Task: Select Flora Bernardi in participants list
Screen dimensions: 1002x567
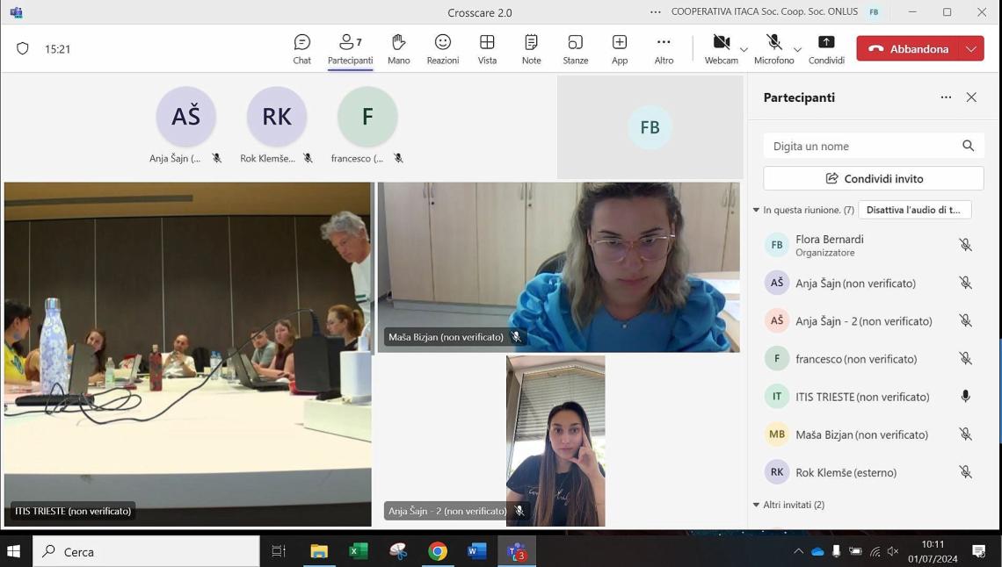Action: click(x=874, y=245)
